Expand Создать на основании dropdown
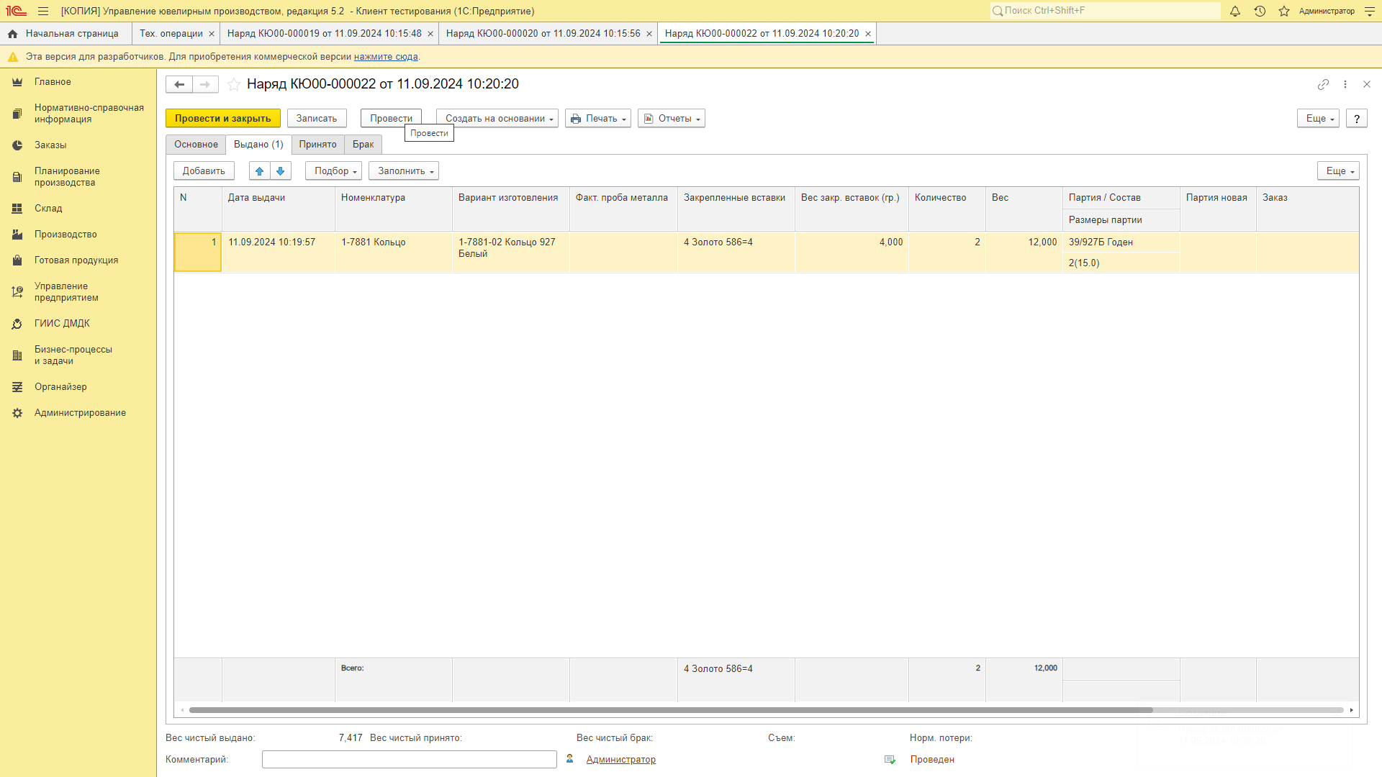Image resolution: width=1382 pixels, height=777 pixels. [497, 119]
